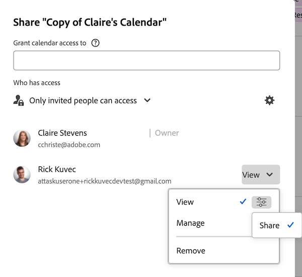Click the Share option in the submenu
Viewport: 302px width, 277px height.
(269, 225)
